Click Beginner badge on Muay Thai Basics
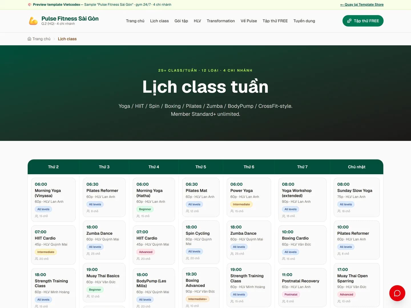The height and width of the screenshot is (308, 411). tap(95, 290)
